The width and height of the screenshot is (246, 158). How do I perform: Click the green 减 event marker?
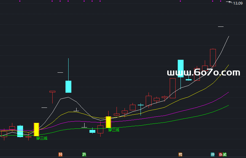[224, 154]
